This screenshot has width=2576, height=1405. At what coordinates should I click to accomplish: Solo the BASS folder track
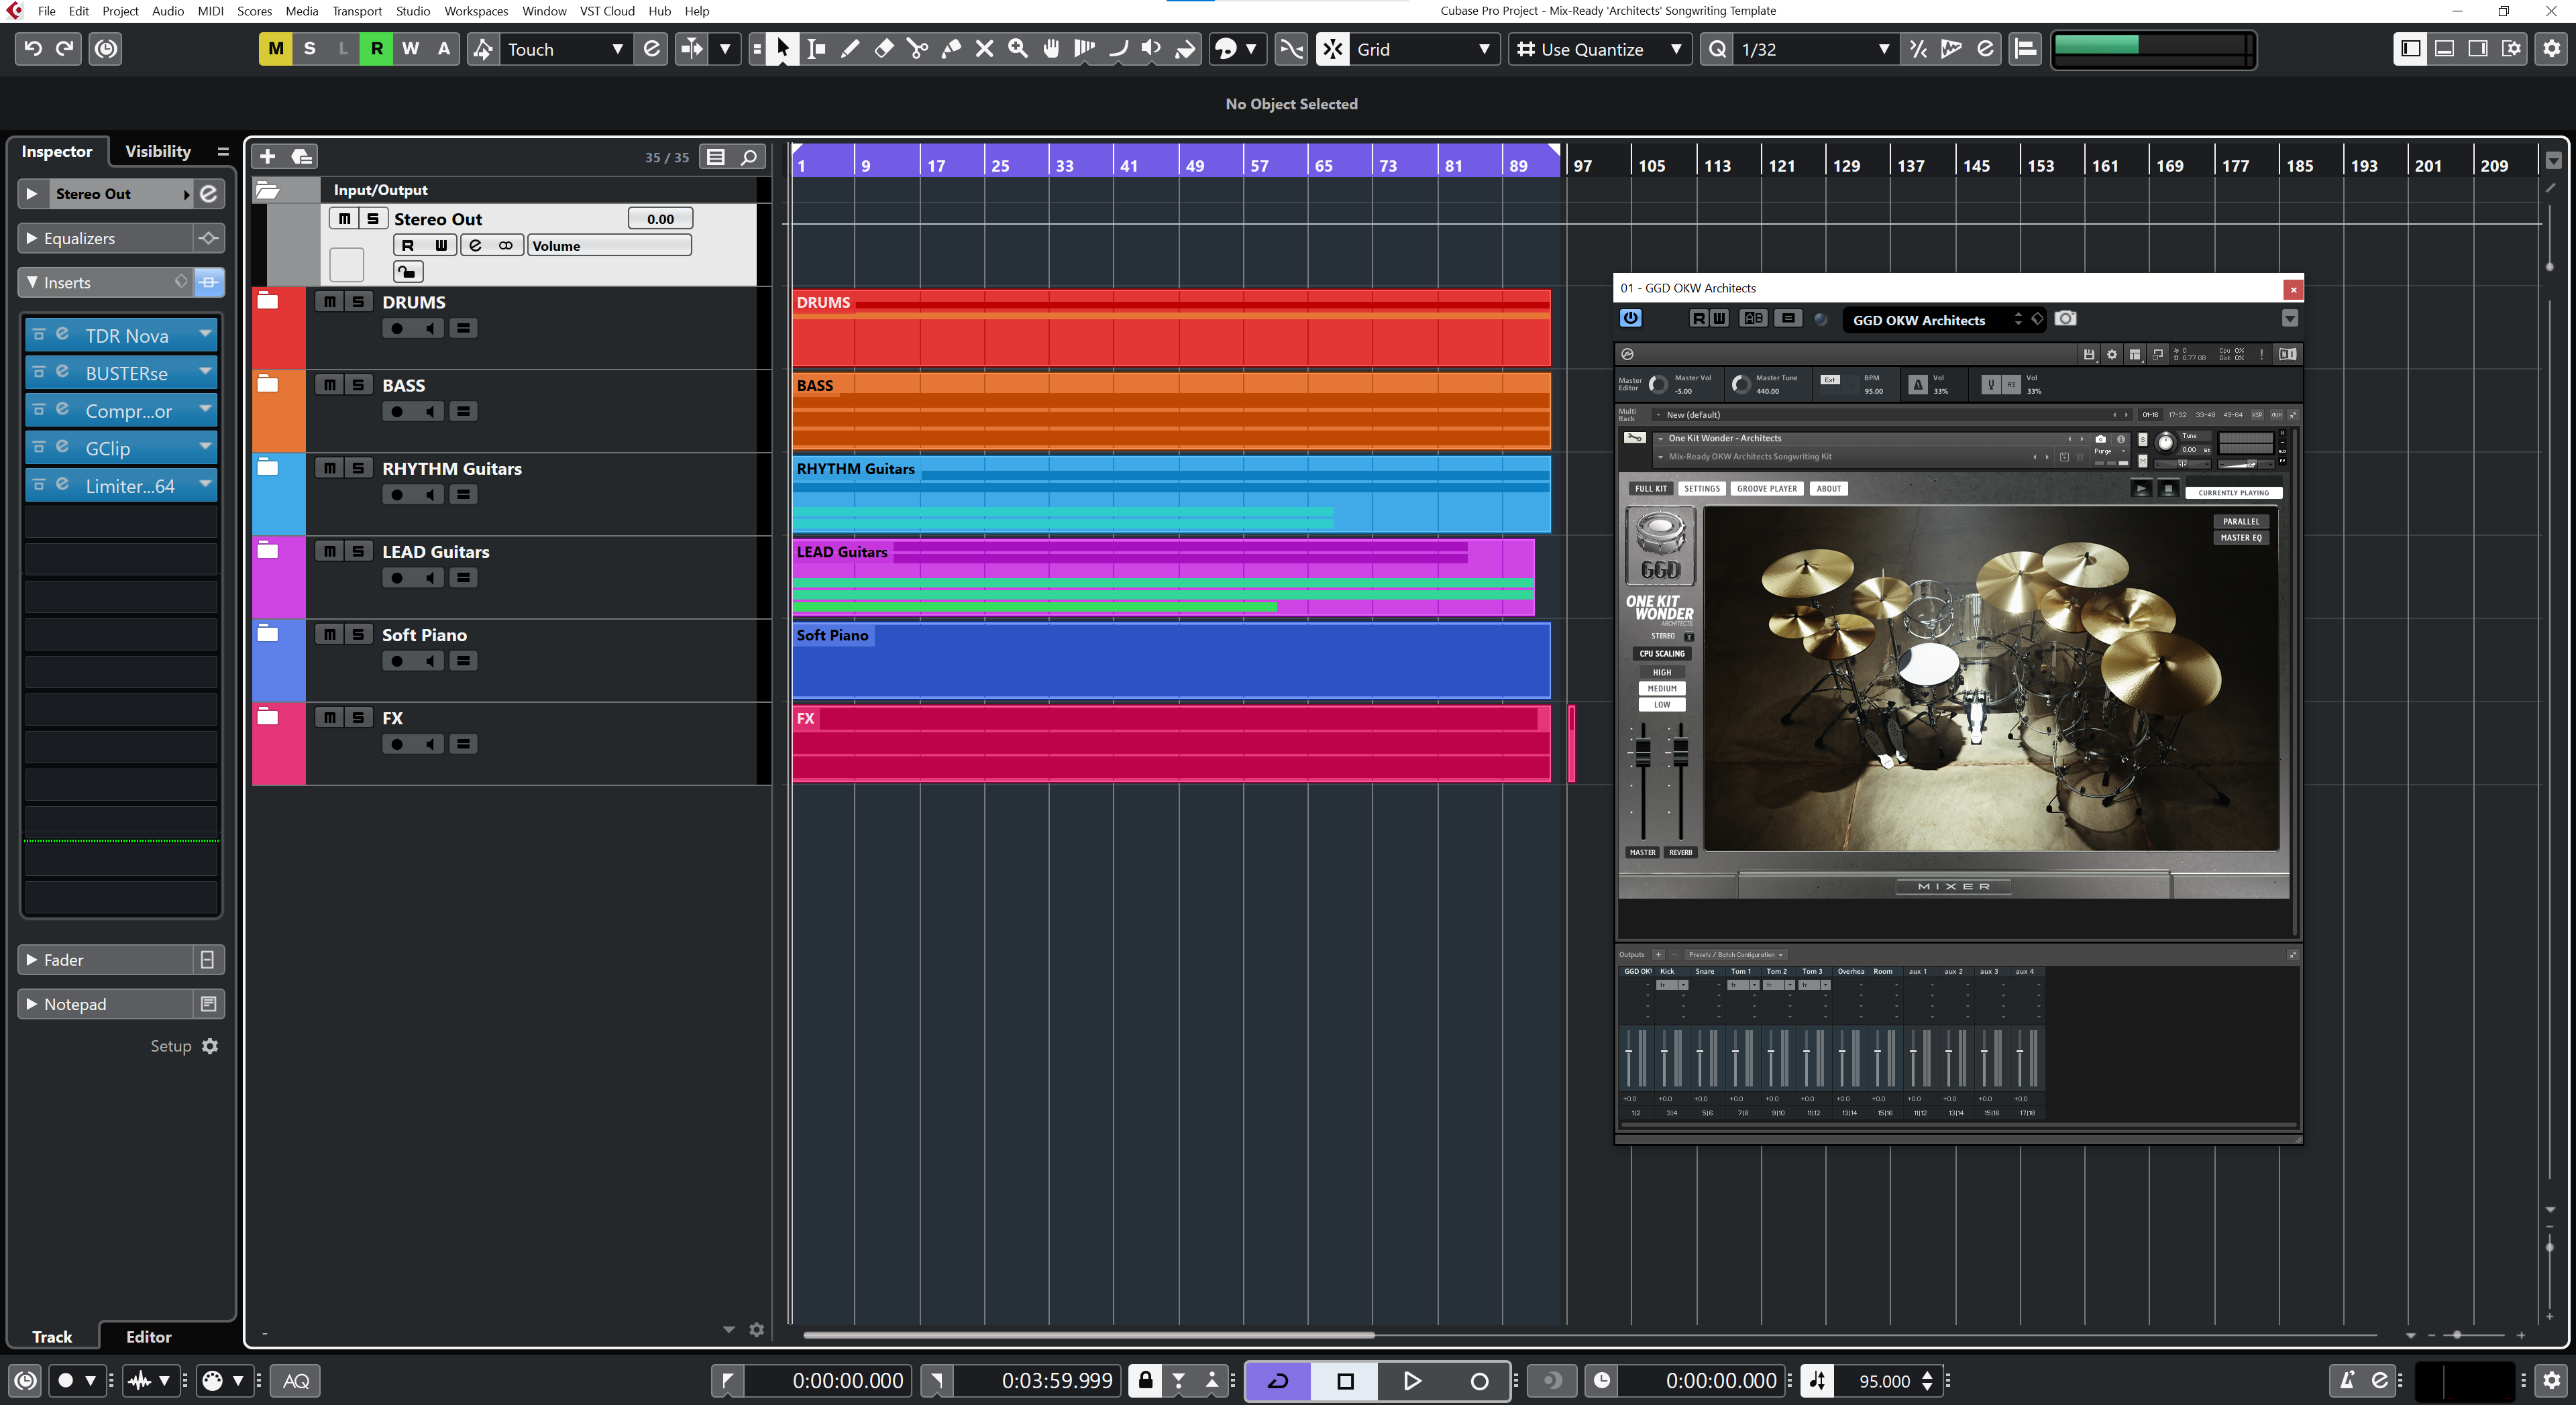point(358,385)
